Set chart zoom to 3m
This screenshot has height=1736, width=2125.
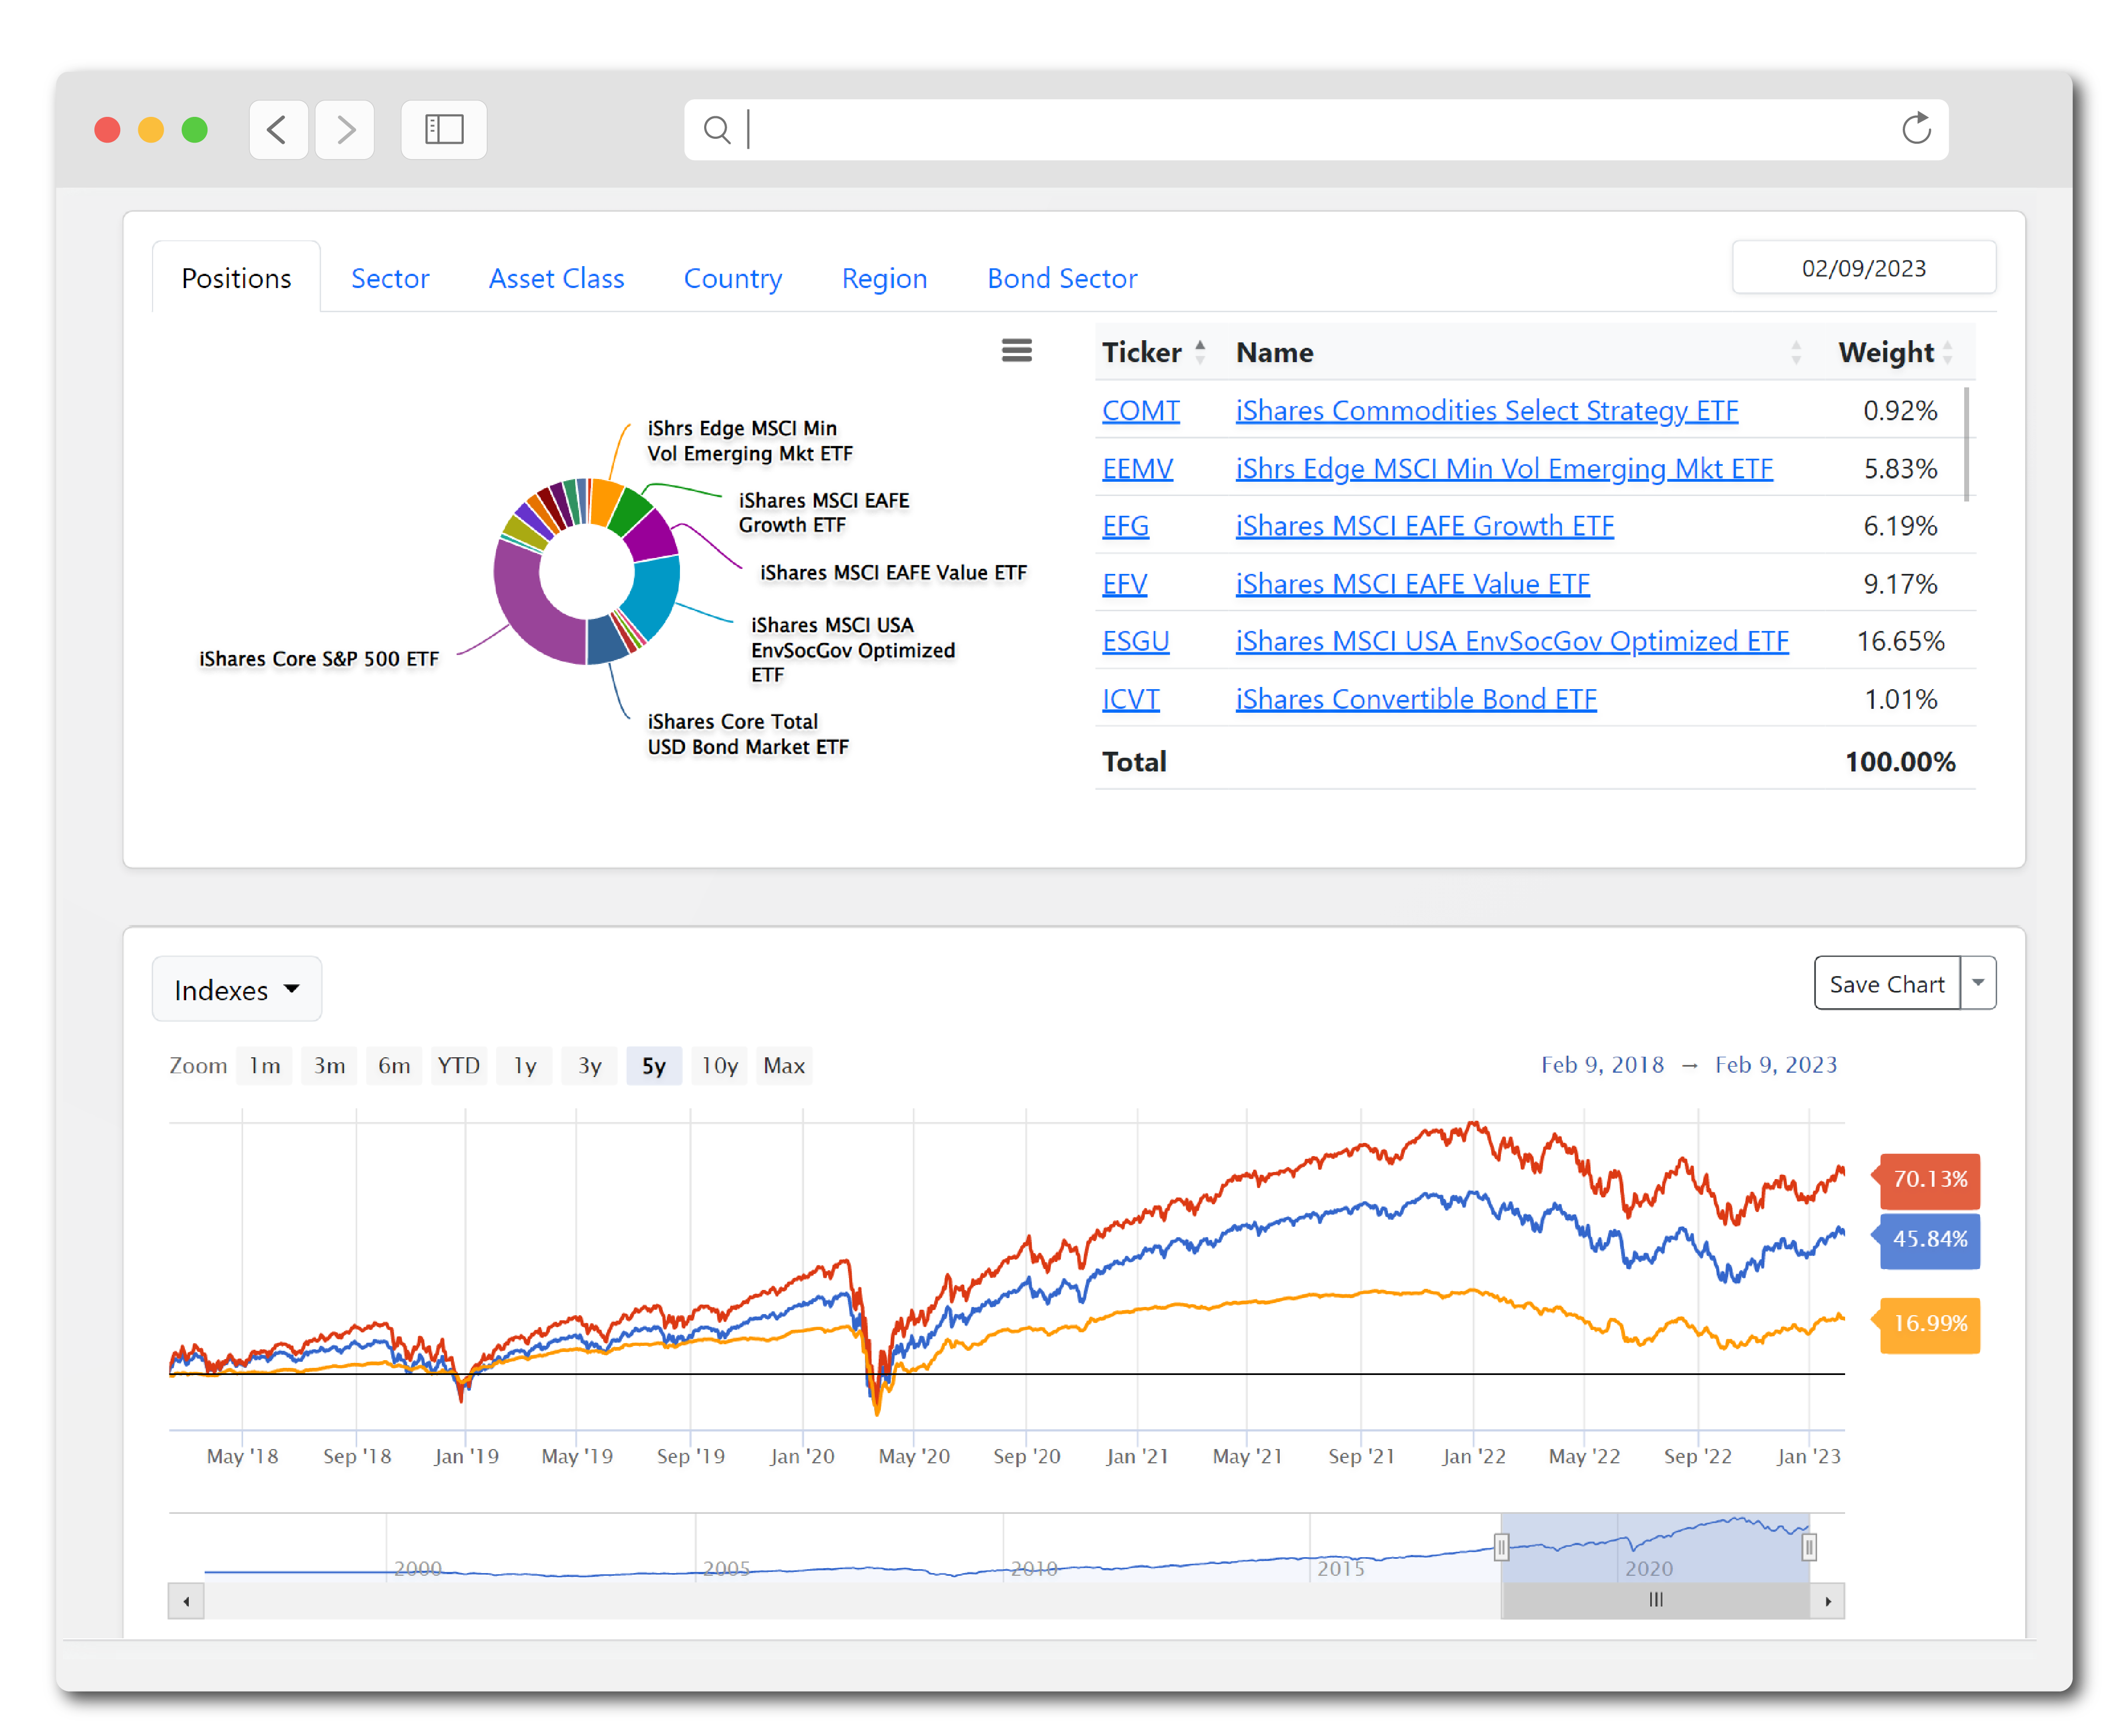(329, 1065)
